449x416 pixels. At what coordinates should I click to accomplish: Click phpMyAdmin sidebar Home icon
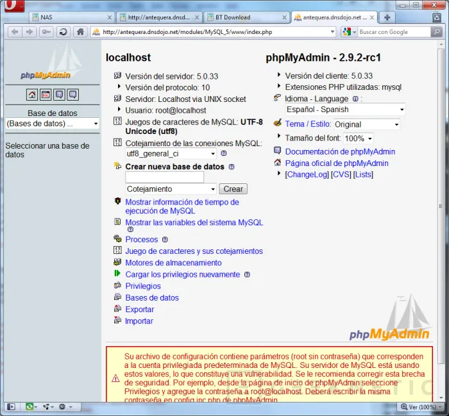point(32,95)
